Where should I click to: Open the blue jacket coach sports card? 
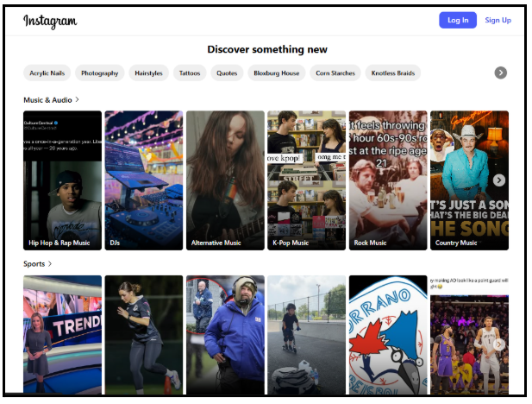point(225,335)
